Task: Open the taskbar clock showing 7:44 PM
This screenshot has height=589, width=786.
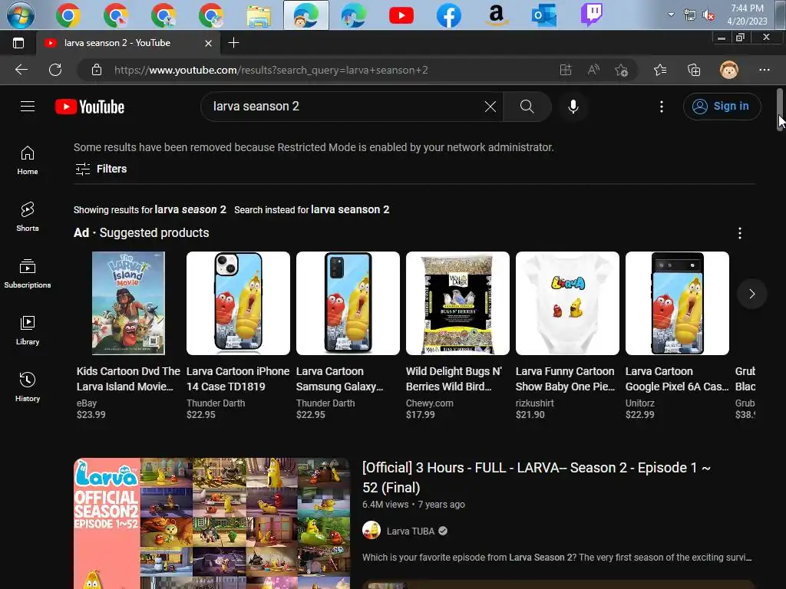Action: [747, 15]
